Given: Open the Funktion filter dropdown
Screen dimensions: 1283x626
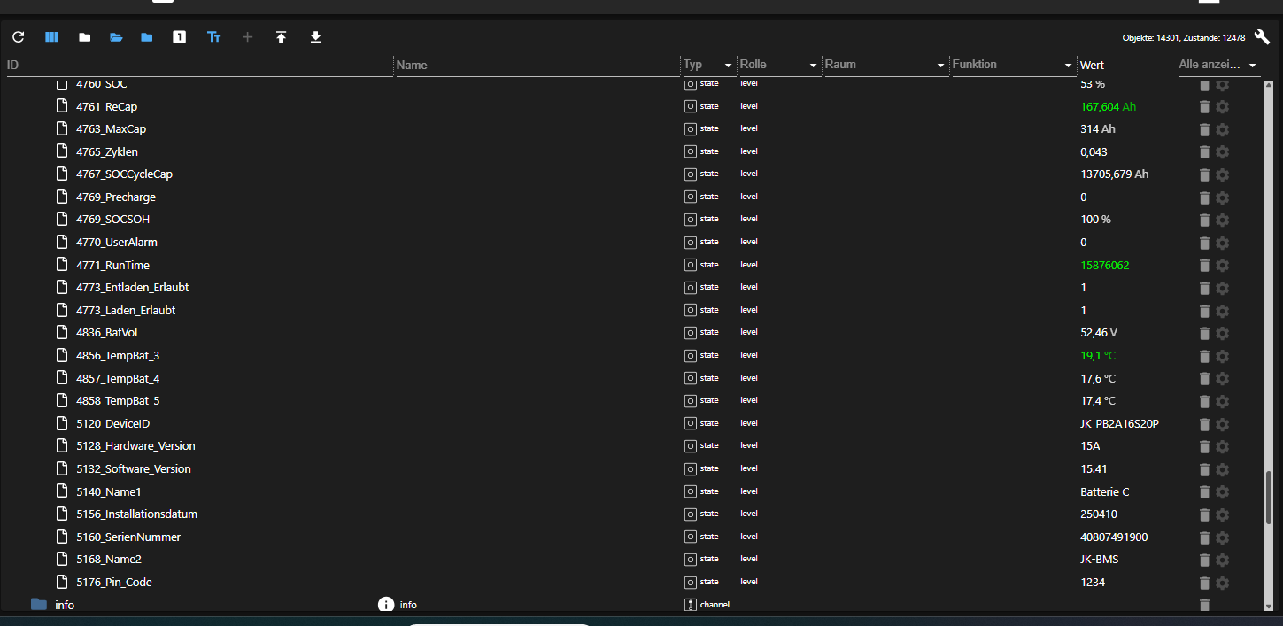Looking at the screenshot, I should pyautogui.click(x=1069, y=65).
